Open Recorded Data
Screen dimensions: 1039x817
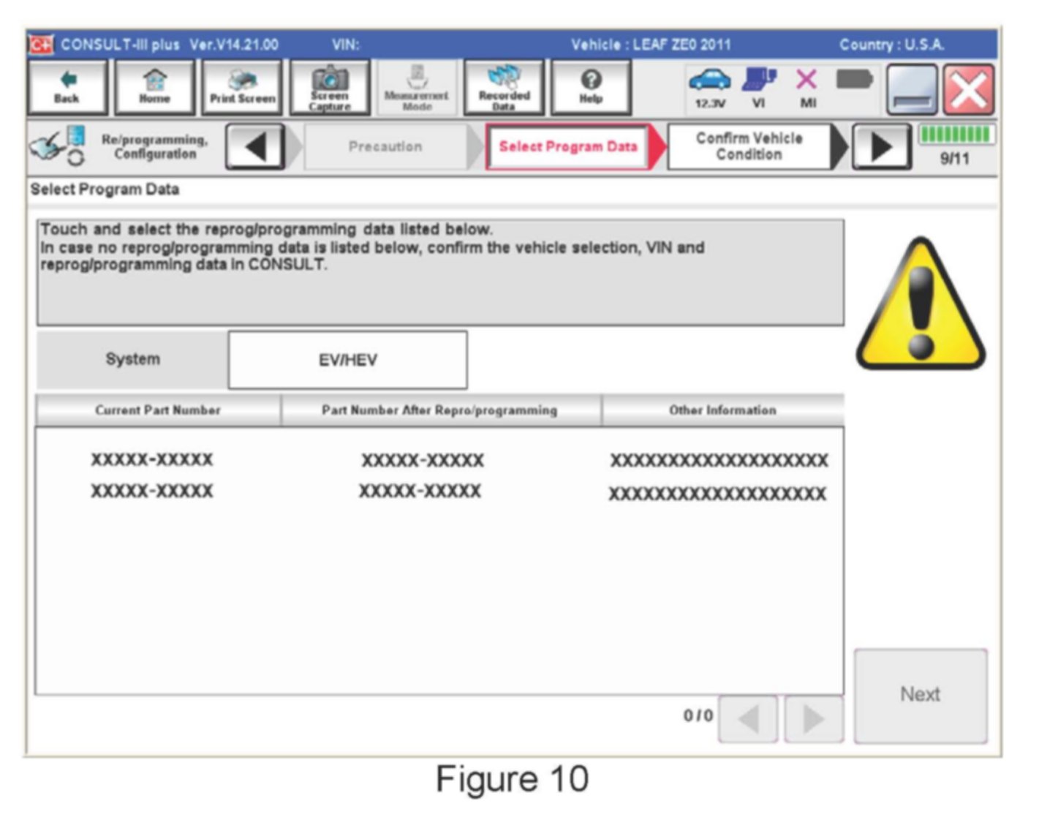pyautogui.click(x=504, y=88)
